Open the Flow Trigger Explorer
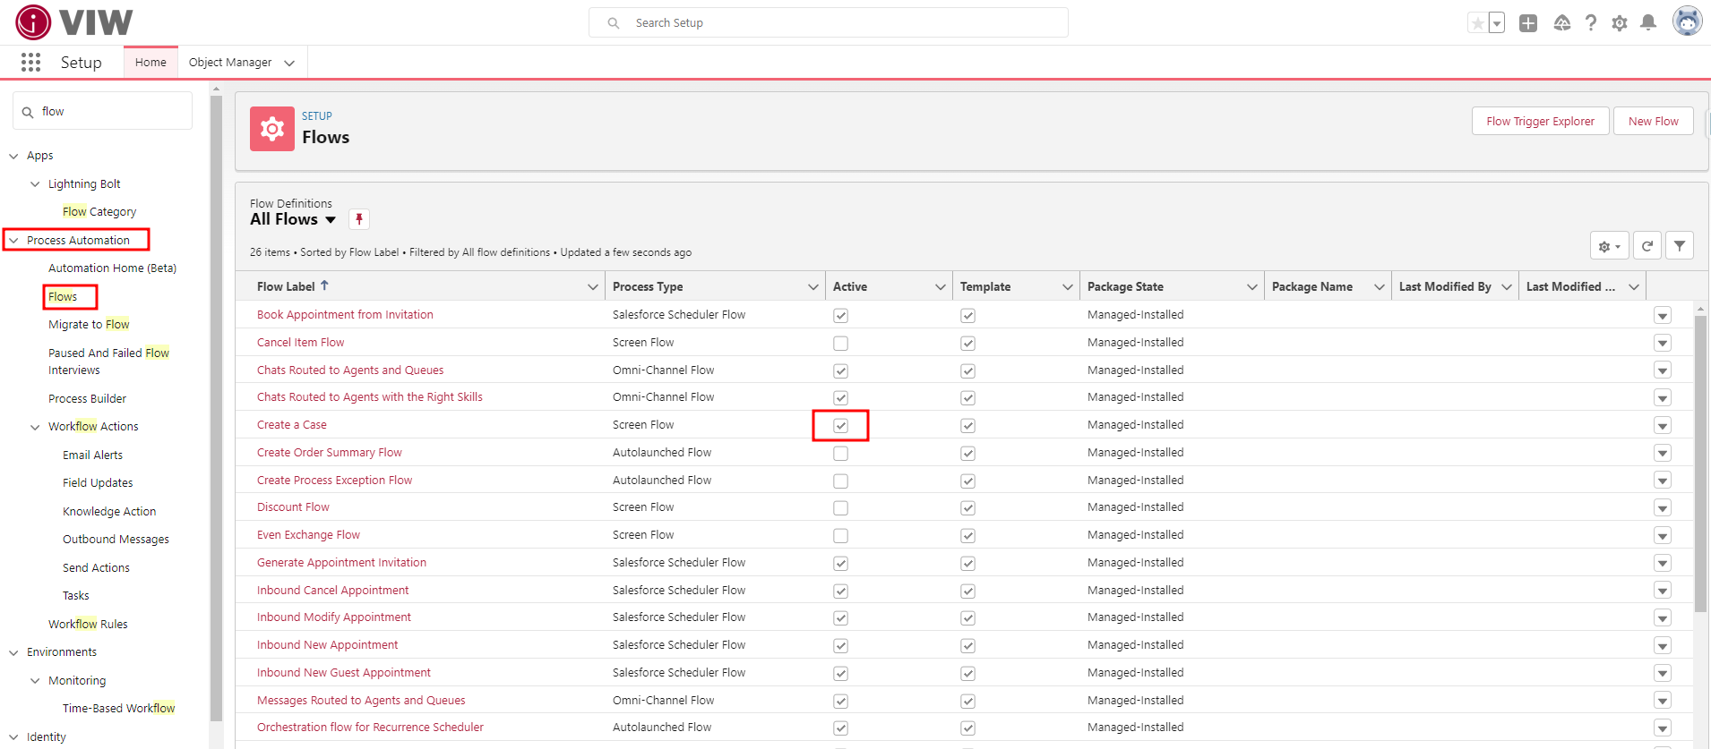The width and height of the screenshot is (1711, 749). coord(1540,121)
